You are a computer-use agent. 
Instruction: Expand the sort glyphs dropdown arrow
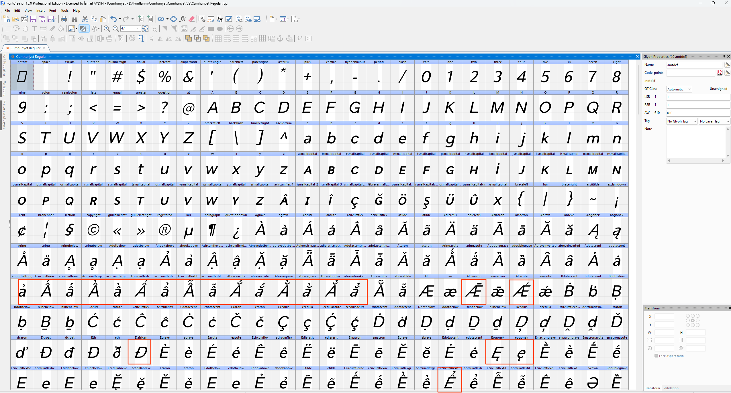click(x=288, y=19)
